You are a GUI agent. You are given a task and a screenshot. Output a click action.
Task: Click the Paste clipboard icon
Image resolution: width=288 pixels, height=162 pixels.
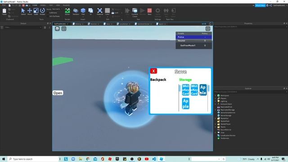[4, 12]
